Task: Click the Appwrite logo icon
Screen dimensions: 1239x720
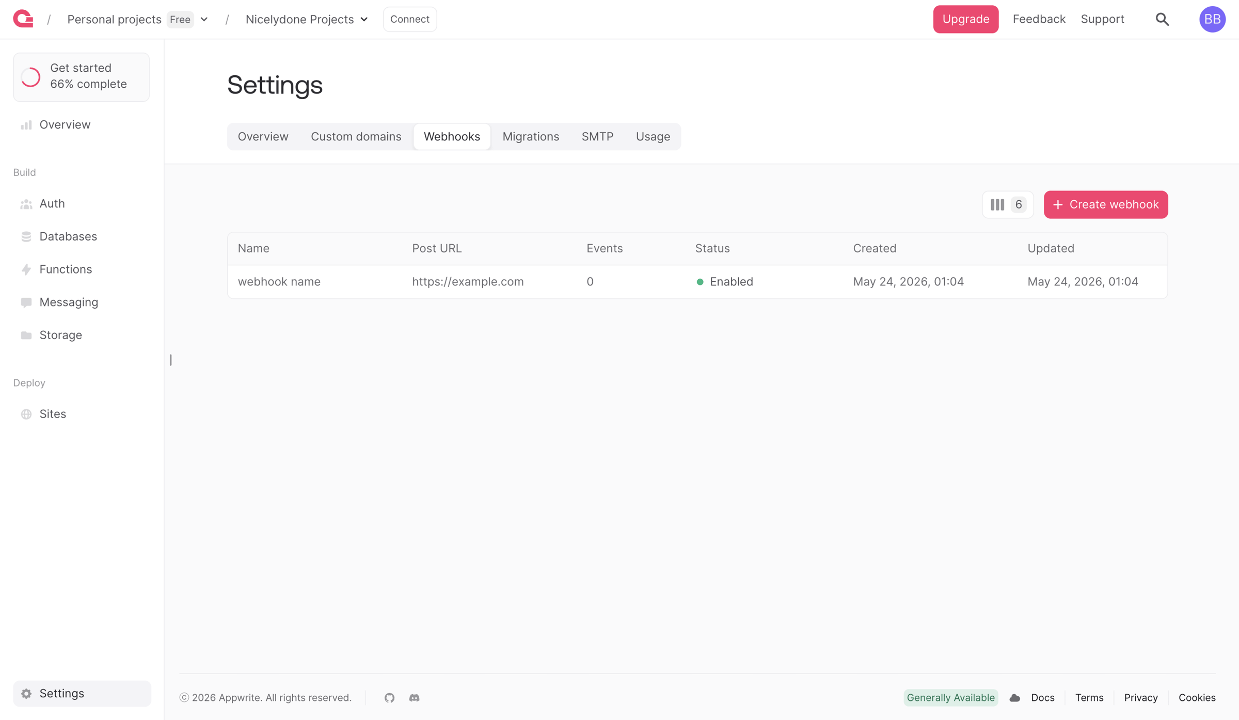Action: coord(23,19)
